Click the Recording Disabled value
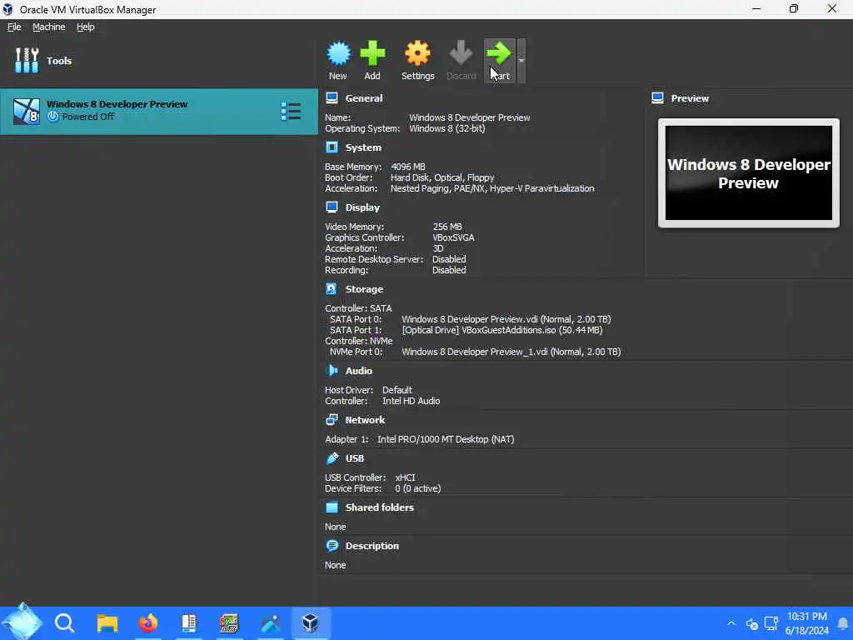This screenshot has height=640, width=853. click(x=449, y=270)
